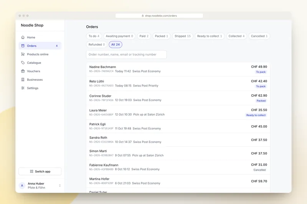Viewport: 307px width, 204px height.
Task: Select the Collected 4 filter
Action: click(236, 36)
